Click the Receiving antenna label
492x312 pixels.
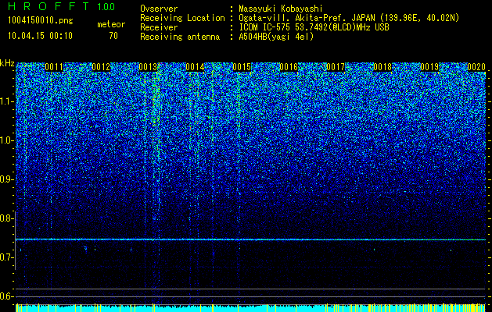(180, 37)
